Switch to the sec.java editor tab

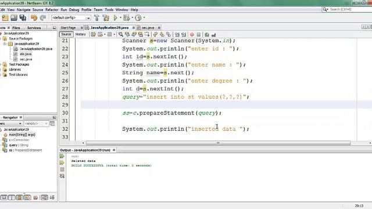(x=148, y=28)
